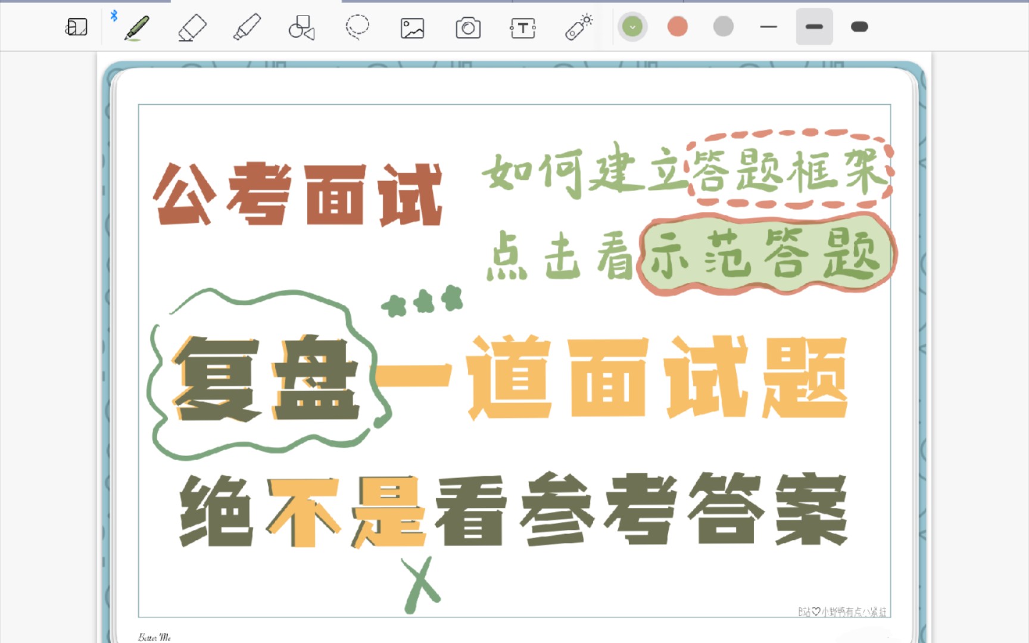This screenshot has width=1029, height=643.
Task: Select the Shapes tool
Action: click(x=301, y=27)
